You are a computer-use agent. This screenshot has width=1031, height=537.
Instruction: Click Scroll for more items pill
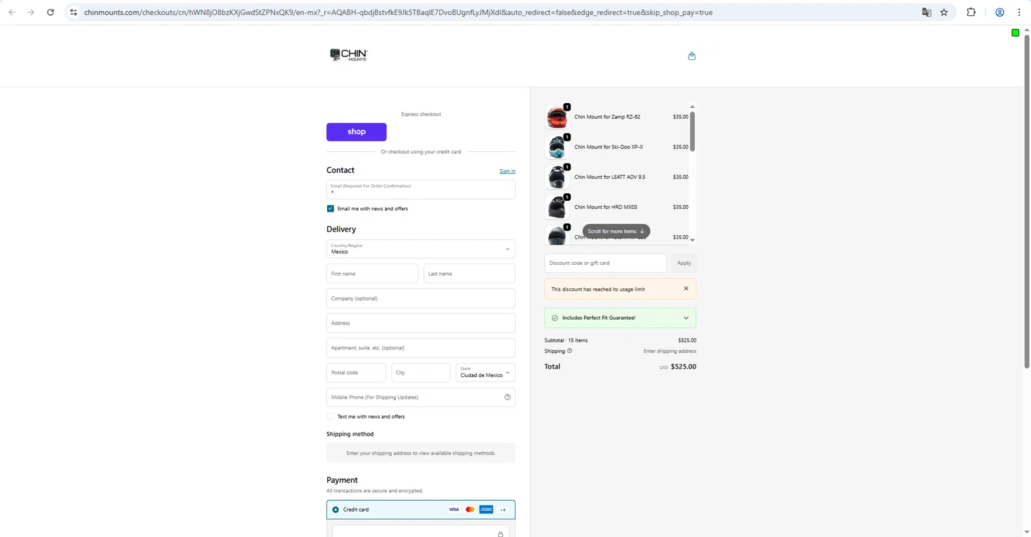616,231
